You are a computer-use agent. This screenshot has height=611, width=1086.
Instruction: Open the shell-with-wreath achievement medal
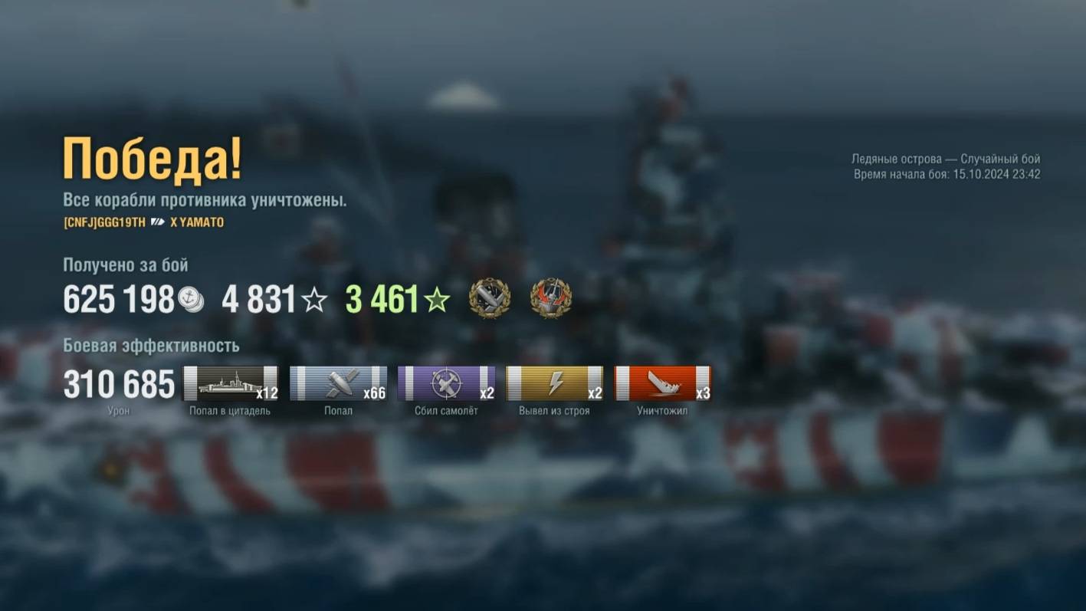click(489, 298)
